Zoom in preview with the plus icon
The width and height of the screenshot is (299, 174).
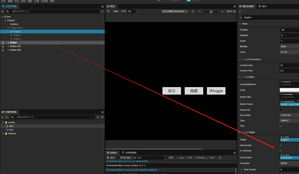(222, 11)
